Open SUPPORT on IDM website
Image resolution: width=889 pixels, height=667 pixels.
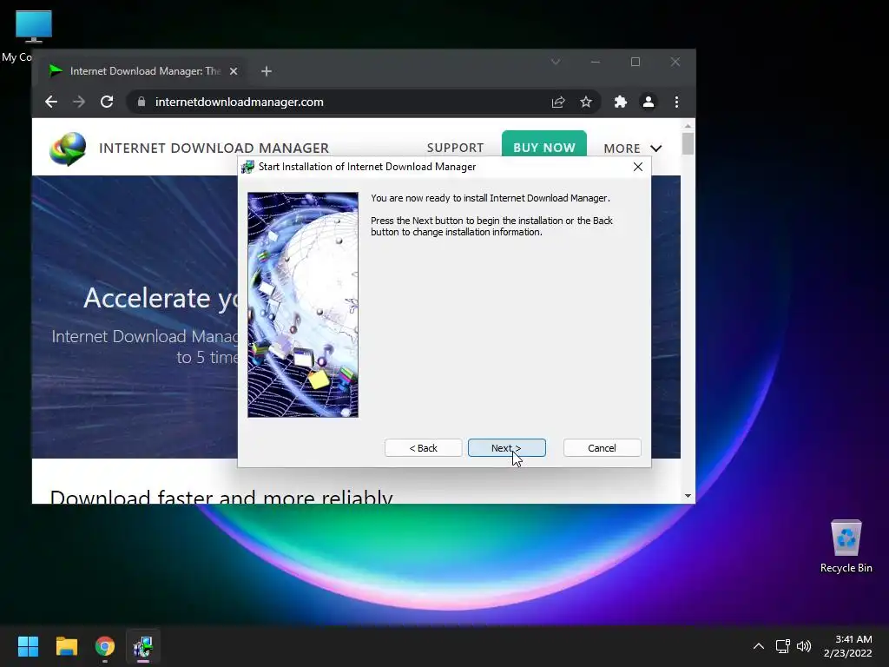455,148
